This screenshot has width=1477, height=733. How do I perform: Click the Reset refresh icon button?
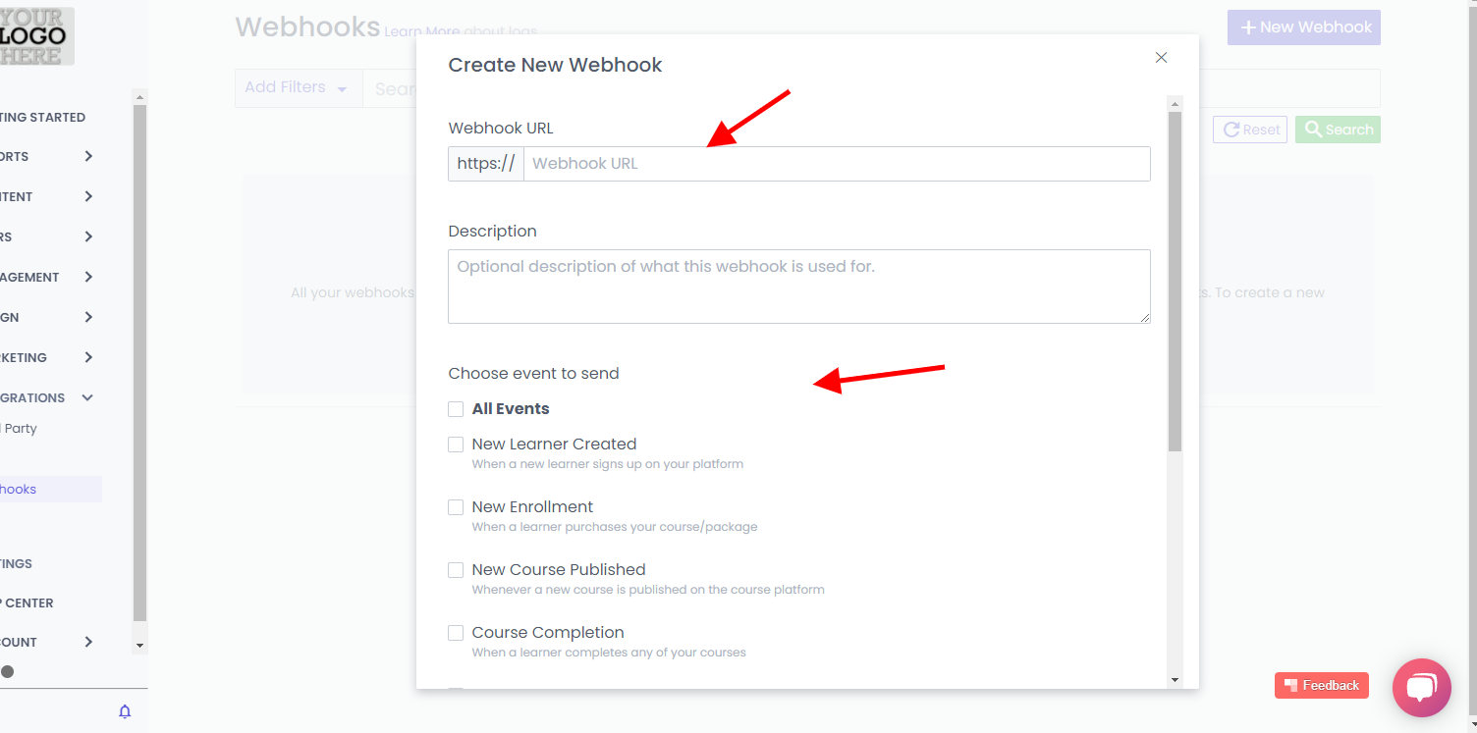(1249, 130)
